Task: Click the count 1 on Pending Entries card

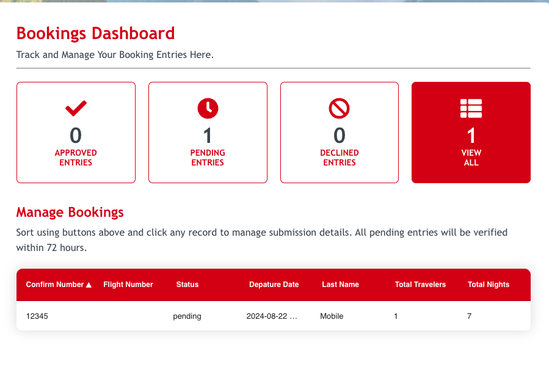Action: 208,136
